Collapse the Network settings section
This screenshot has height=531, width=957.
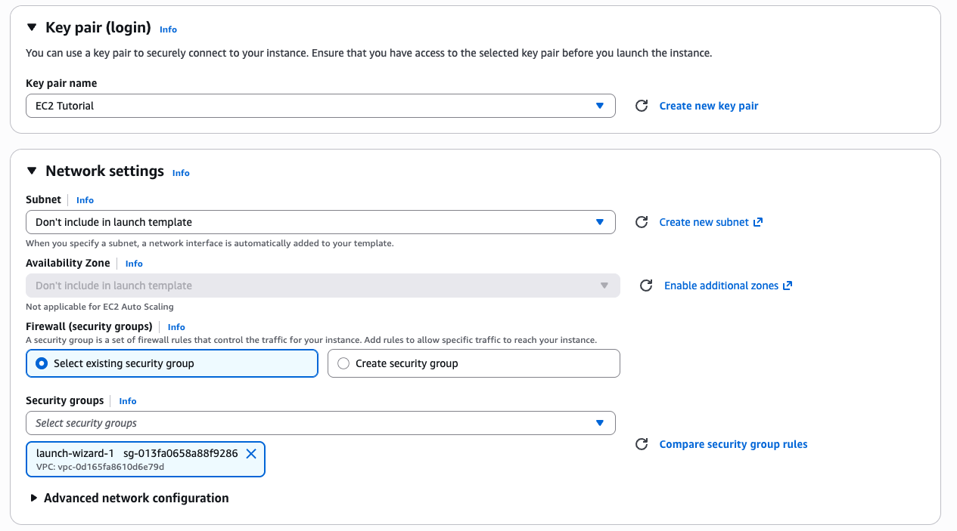click(x=32, y=171)
